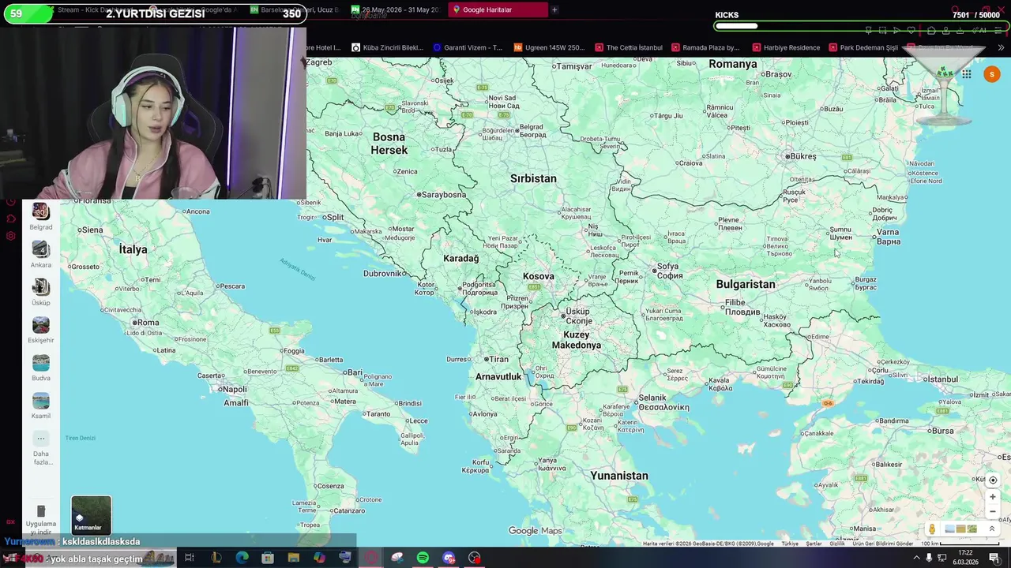
Task: Open OBS Studio from taskbar
Action: tap(475, 558)
